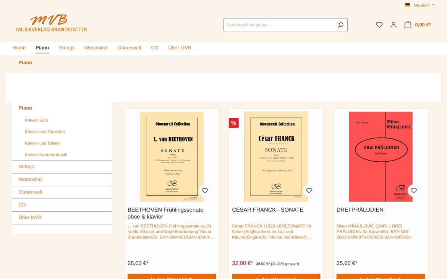447x279 pixels.
Task: Click the Beethoven product description text
Action: click(x=171, y=231)
